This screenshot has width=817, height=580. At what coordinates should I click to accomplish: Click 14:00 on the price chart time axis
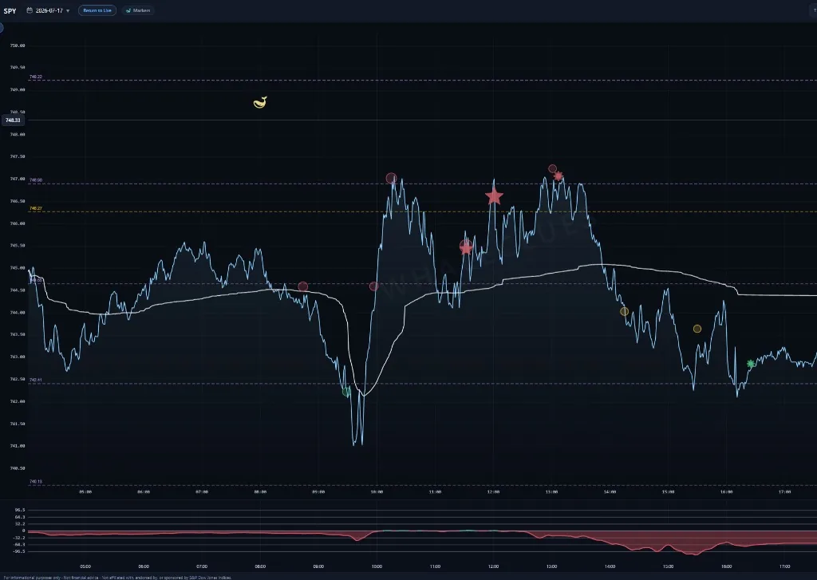(x=610, y=492)
